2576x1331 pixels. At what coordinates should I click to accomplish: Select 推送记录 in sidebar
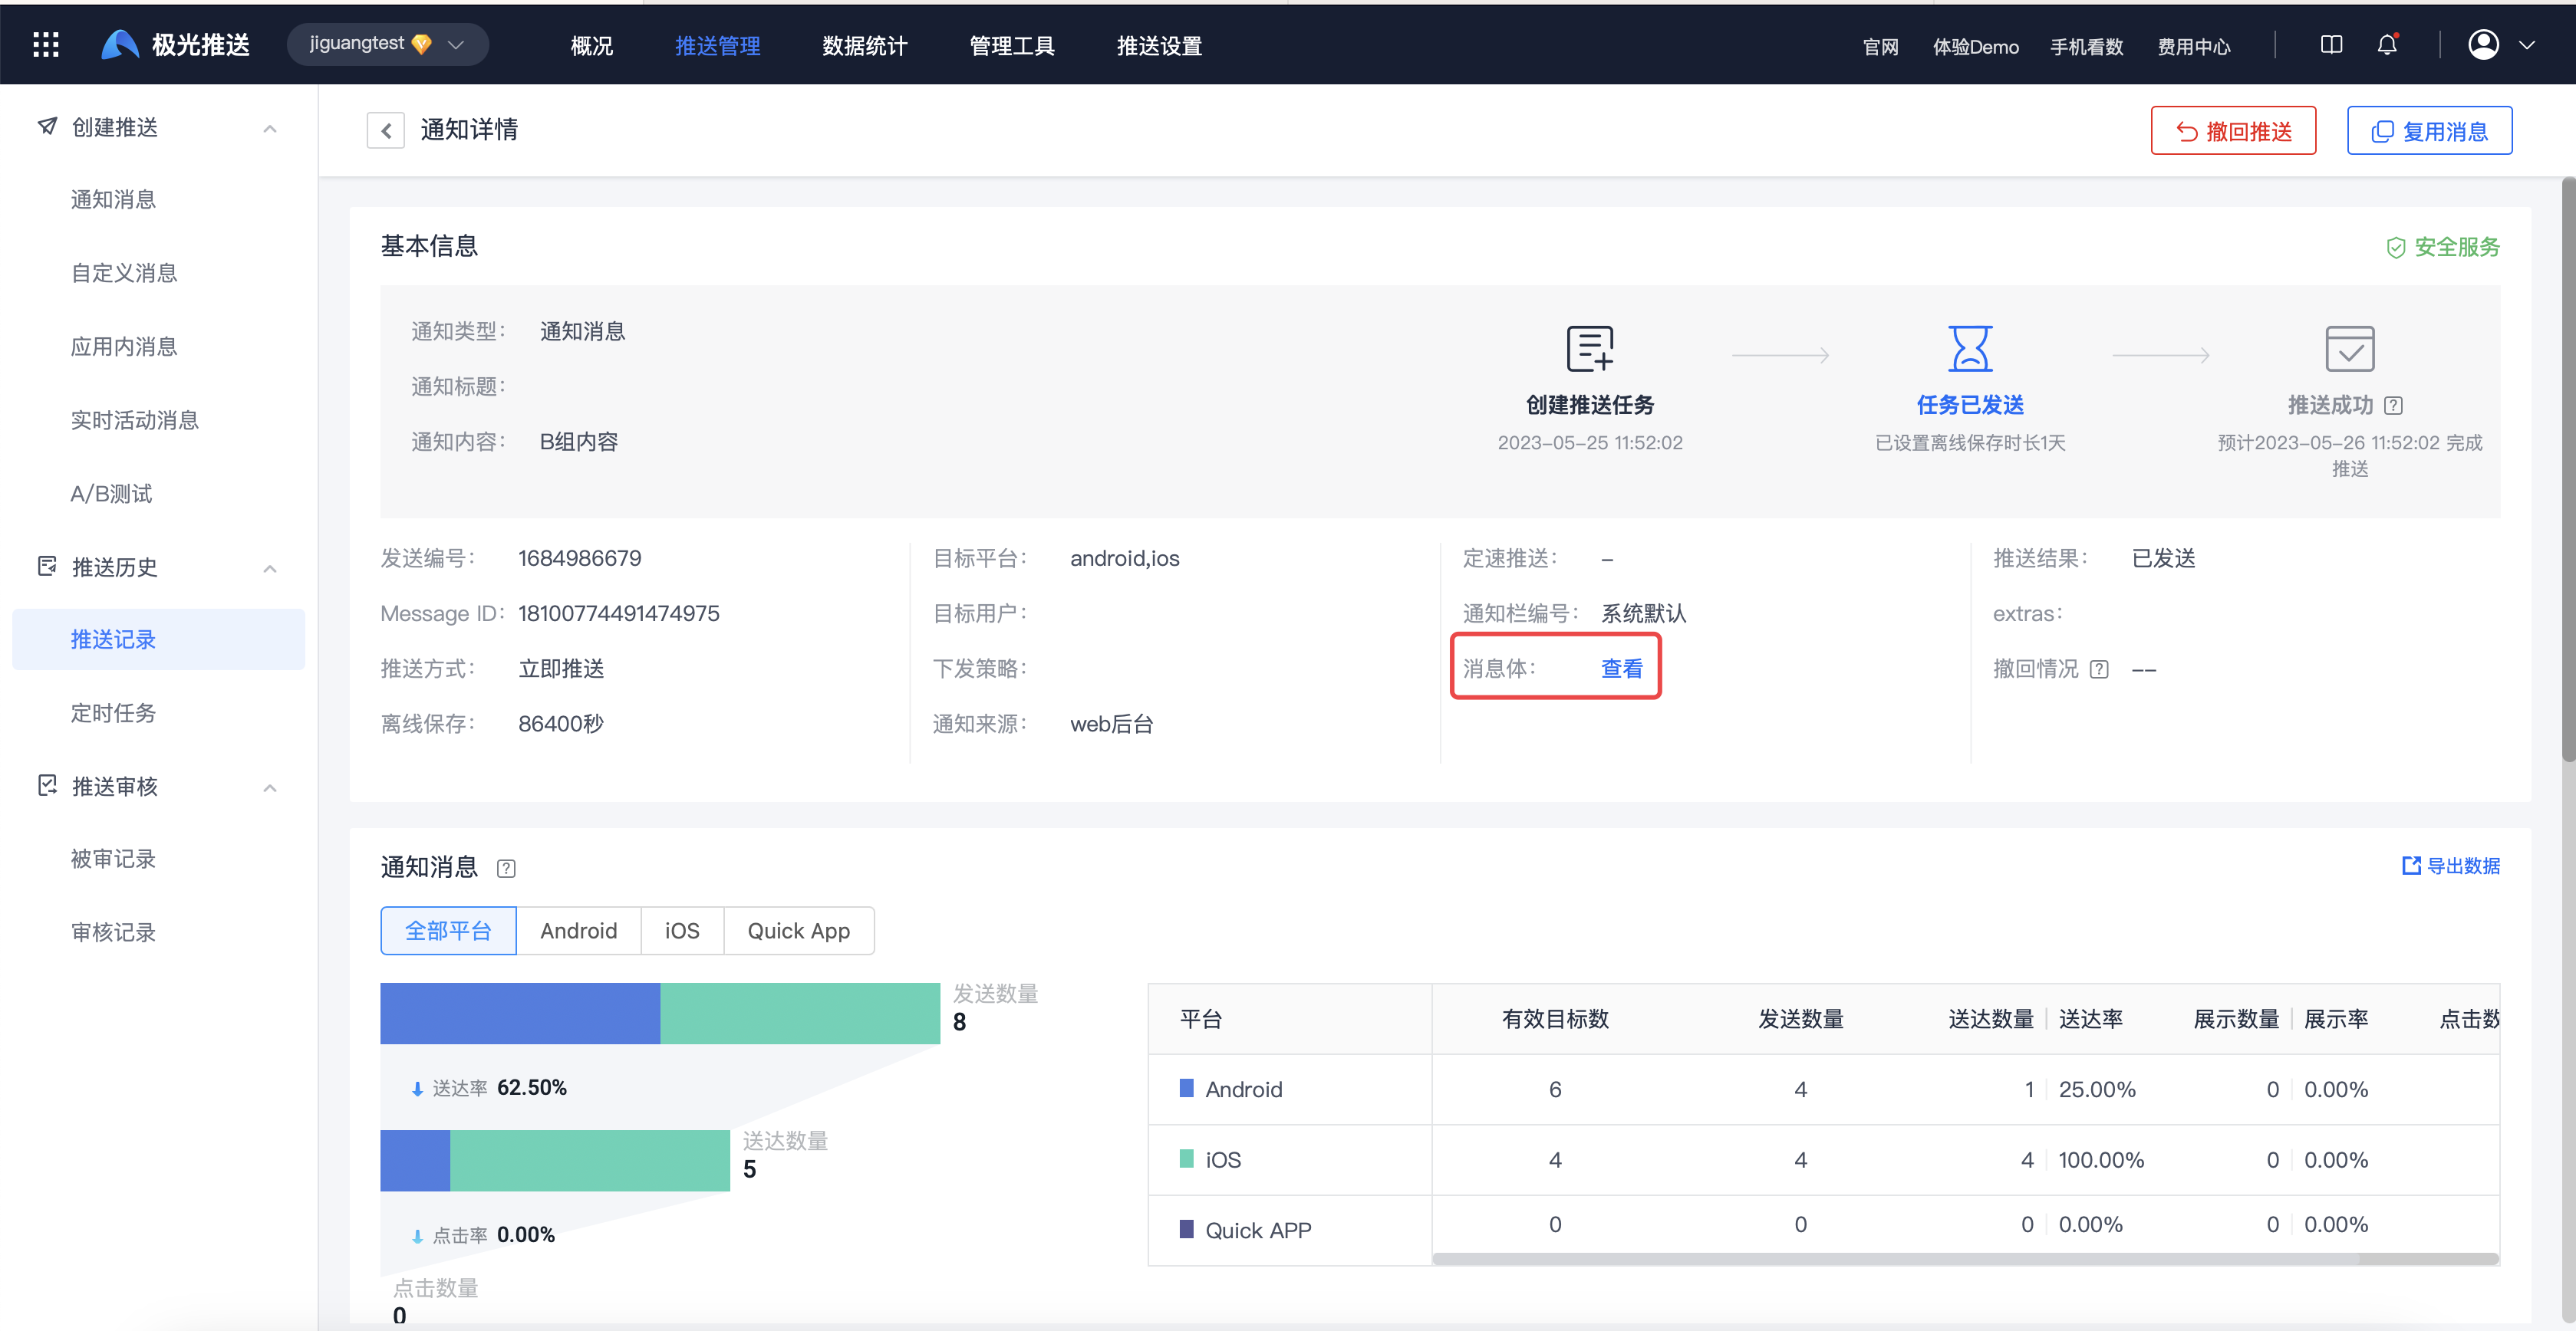point(158,639)
